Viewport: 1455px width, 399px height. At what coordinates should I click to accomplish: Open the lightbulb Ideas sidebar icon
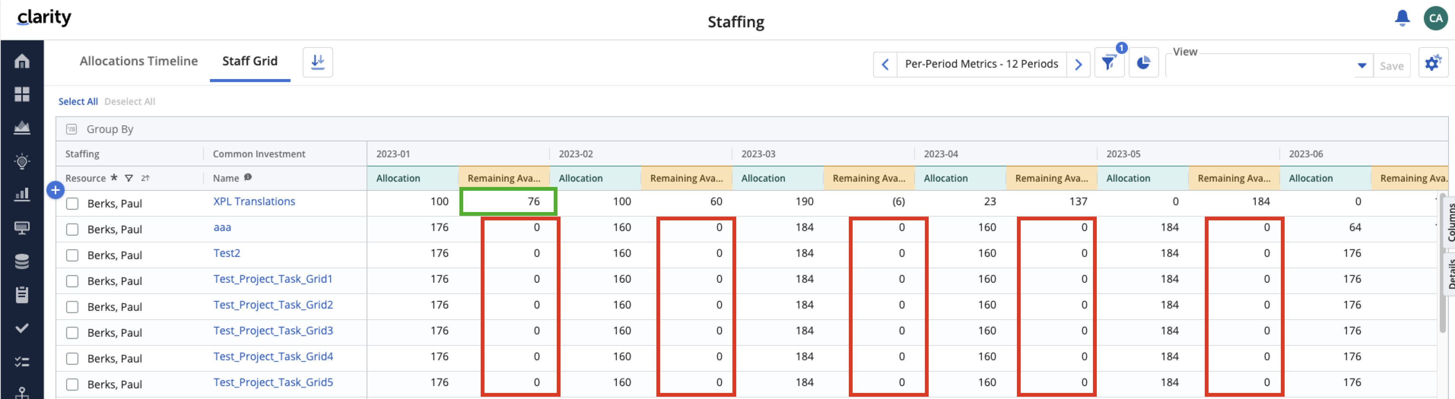[22, 162]
